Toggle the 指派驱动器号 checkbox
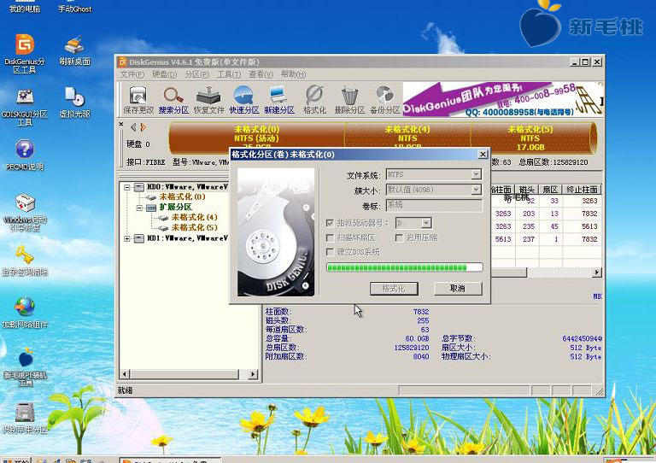Screen dimensions: 656x463 coord(330,223)
